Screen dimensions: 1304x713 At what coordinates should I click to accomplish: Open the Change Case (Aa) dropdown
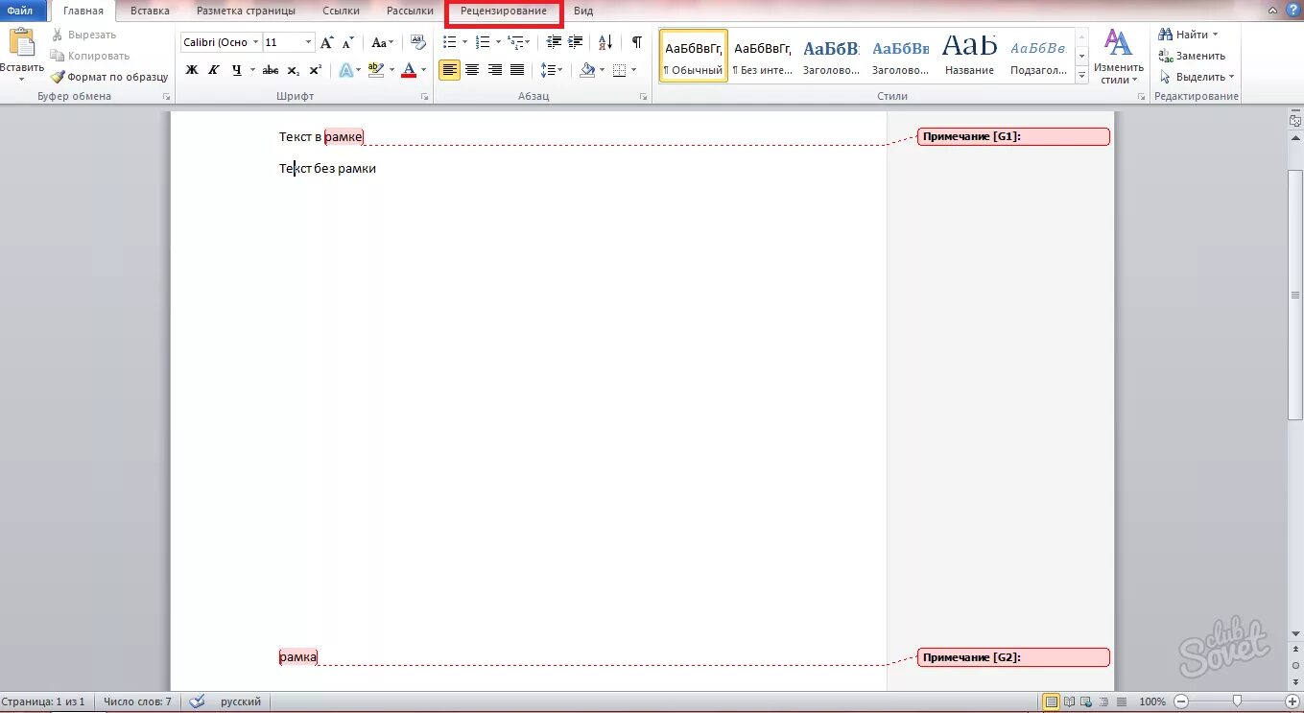point(383,42)
